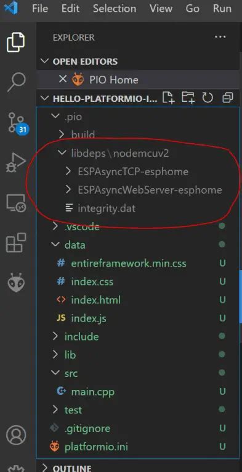242x472 pixels.
Task: Click the git icon beside .gitignore
Action: pyautogui.click(x=54, y=428)
